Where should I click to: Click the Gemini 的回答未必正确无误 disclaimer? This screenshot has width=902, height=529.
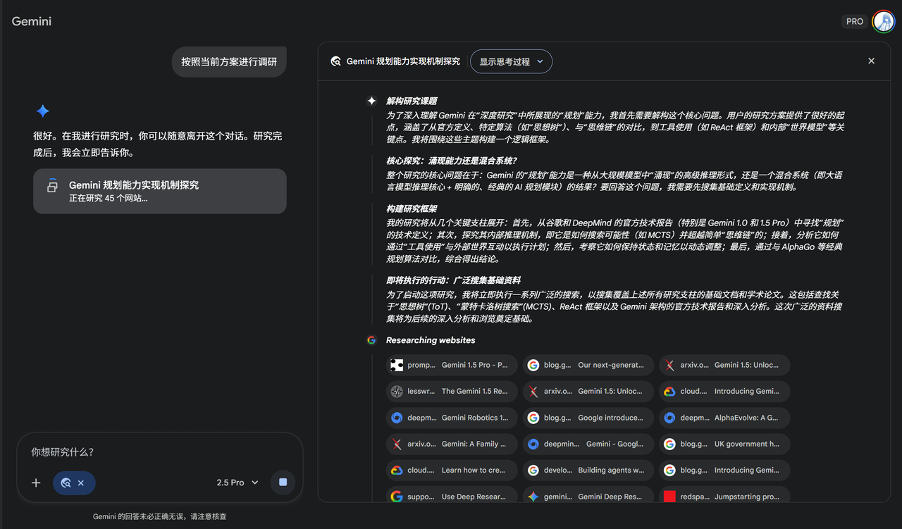pyautogui.click(x=160, y=516)
